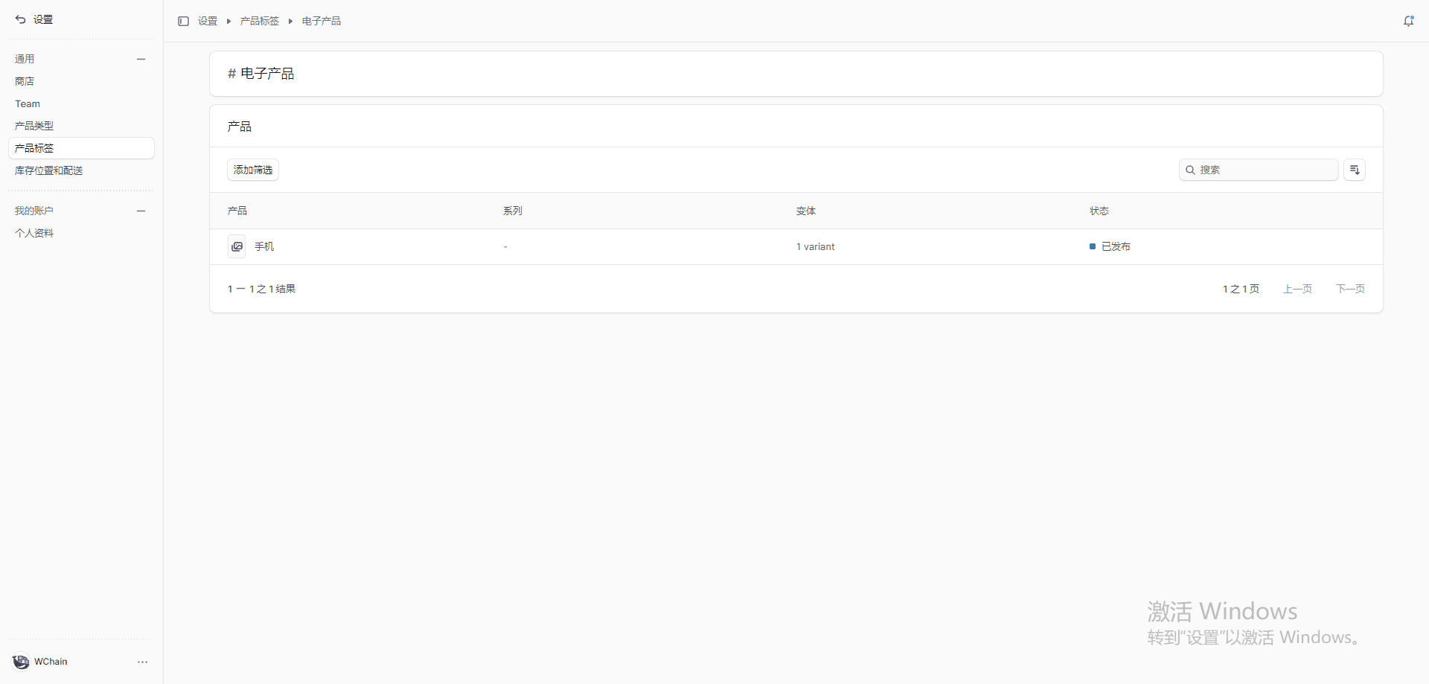Image resolution: width=1429 pixels, height=684 pixels.
Task: Focus the 搜索 search input field
Action: 1265,170
